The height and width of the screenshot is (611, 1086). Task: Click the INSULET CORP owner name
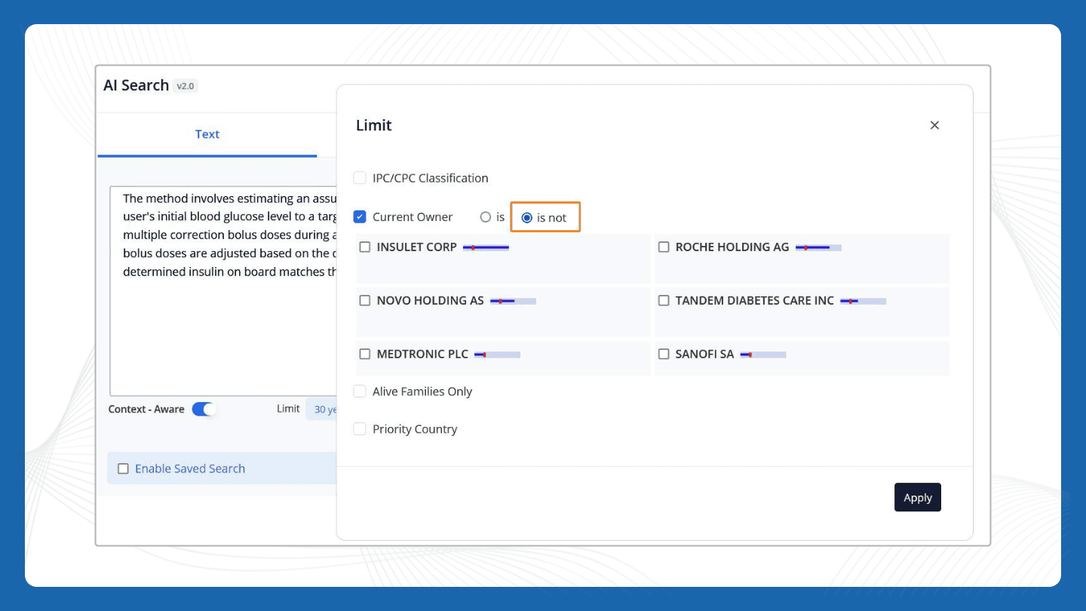[417, 247]
